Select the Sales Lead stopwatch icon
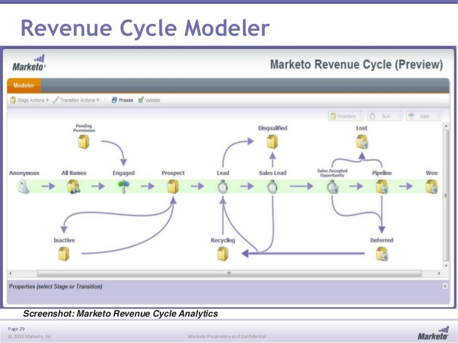 pyautogui.click(x=272, y=187)
